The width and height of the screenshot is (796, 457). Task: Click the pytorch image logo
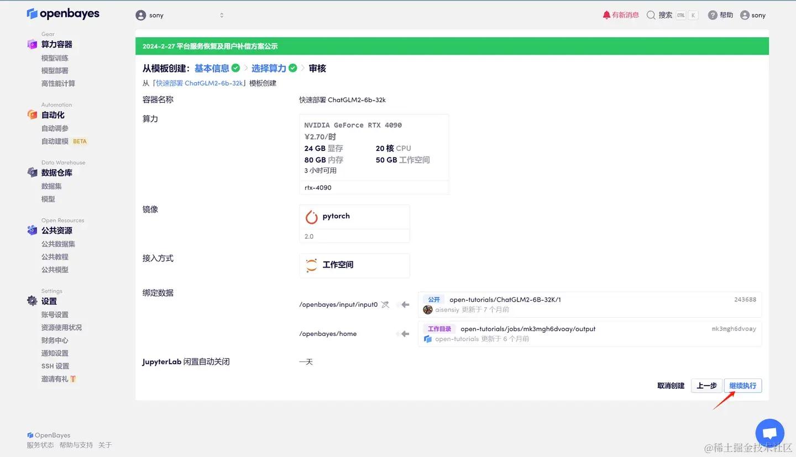pos(312,217)
